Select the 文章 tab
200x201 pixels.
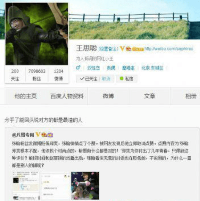click(150, 96)
